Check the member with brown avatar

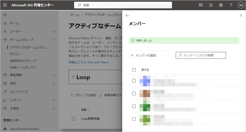pyautogui.click(x=134, y=93)
